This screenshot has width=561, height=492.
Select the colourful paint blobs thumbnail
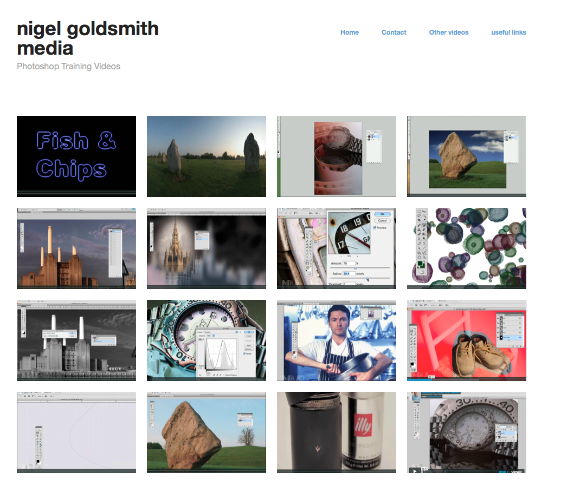click(x=467, y=248)
